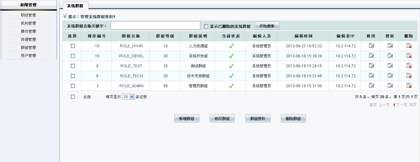Go to 下一页 next page link
Viewport: 420px width, 162px height.
(x=402, y=105)
